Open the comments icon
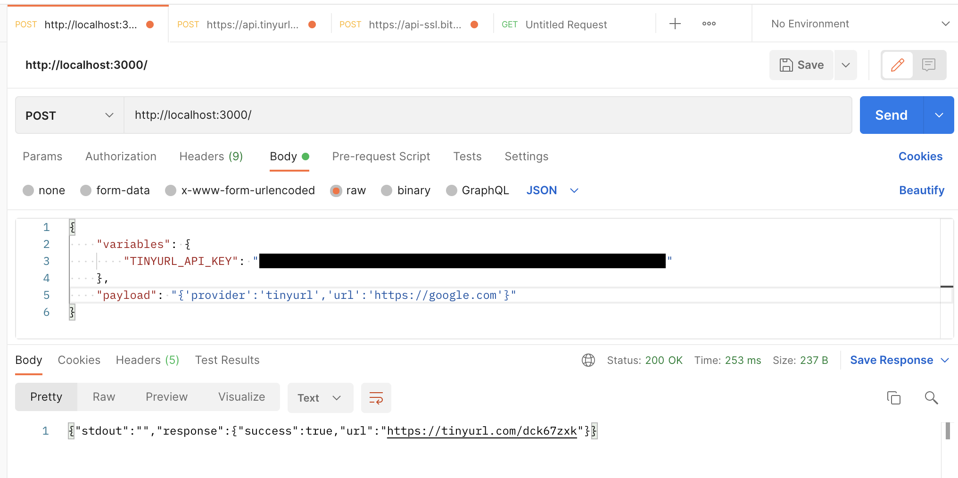 (x=929, y=65)
